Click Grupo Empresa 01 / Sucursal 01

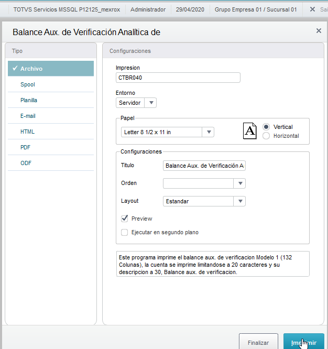click(256, 9)
